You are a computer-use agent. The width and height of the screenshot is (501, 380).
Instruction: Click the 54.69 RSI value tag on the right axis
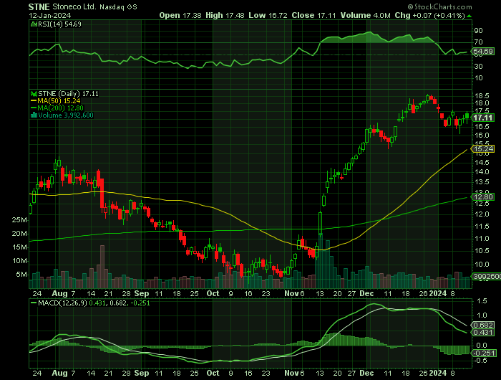tap(483, 52)
